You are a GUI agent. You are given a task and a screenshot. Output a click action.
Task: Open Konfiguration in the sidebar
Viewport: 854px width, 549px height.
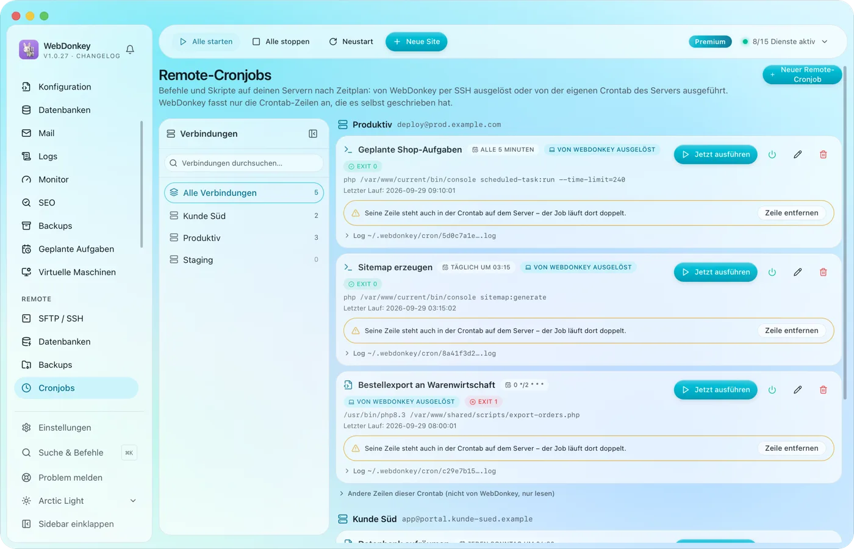click(x=76, y=87)
